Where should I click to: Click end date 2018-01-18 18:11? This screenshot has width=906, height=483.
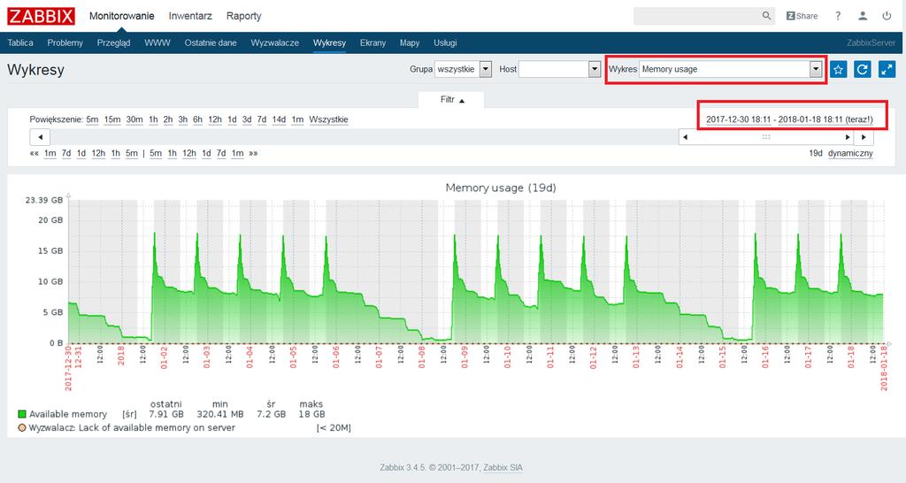click(x=810, y=119)
